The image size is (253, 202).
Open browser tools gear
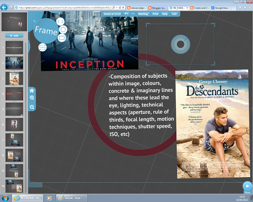pos(249,7)
